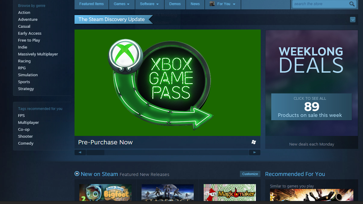363x204 pixels.
Task: Browse the Simulation genre
Action: [28, 75]
